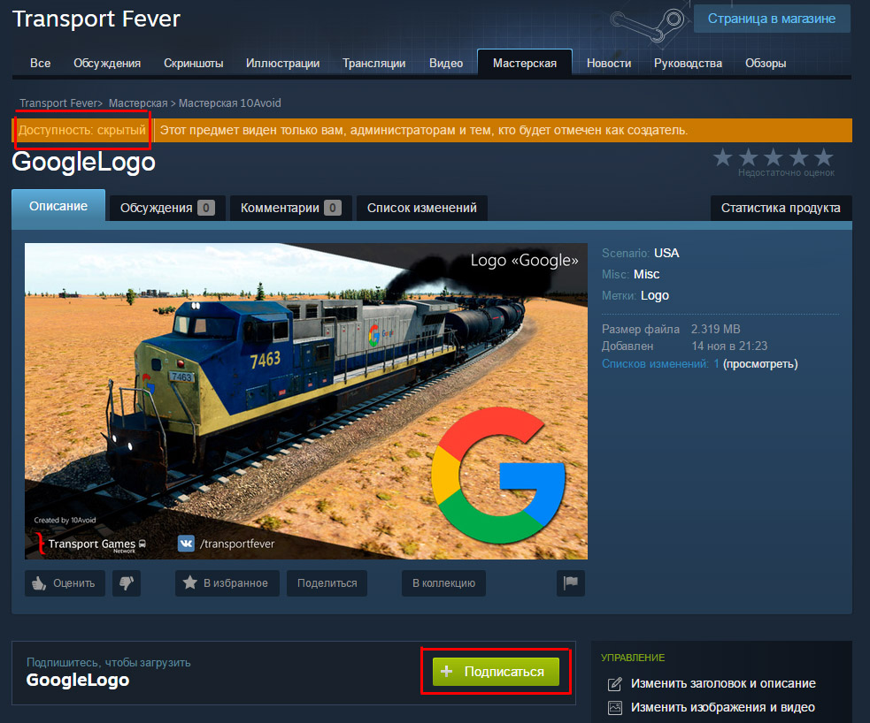Screen dimensions: 870x723
Task: Click the УПРАВЛЕНИЕ section header
Action: 633,658
